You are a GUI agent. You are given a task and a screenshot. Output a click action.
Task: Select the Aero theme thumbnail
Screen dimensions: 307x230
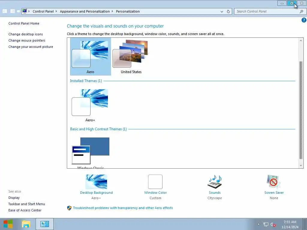(x=90, y=57)
